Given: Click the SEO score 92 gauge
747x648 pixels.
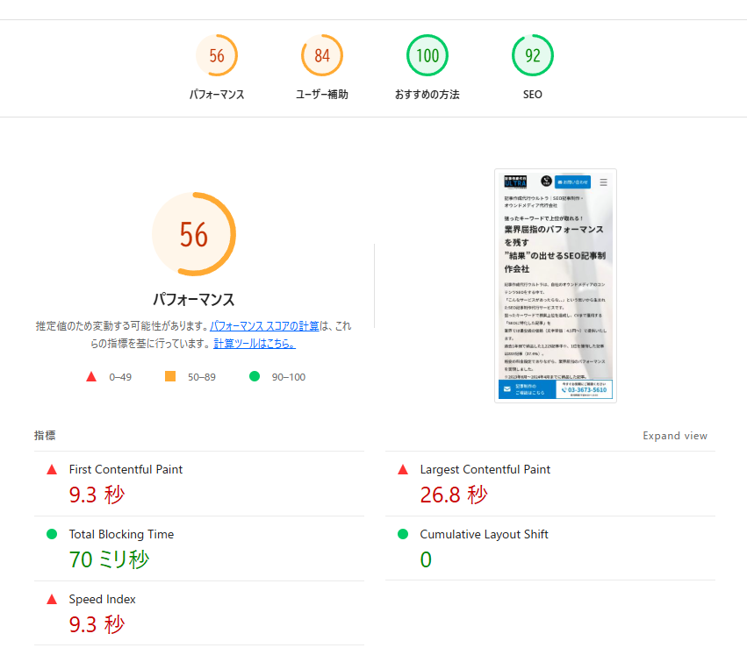Looking at the screenshot, I should point(533,56).
